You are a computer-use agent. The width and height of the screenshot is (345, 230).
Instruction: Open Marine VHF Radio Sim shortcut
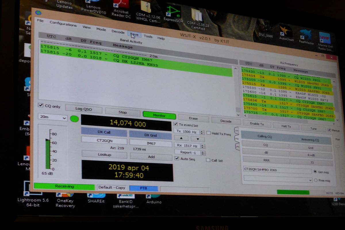tap(325, 41)
